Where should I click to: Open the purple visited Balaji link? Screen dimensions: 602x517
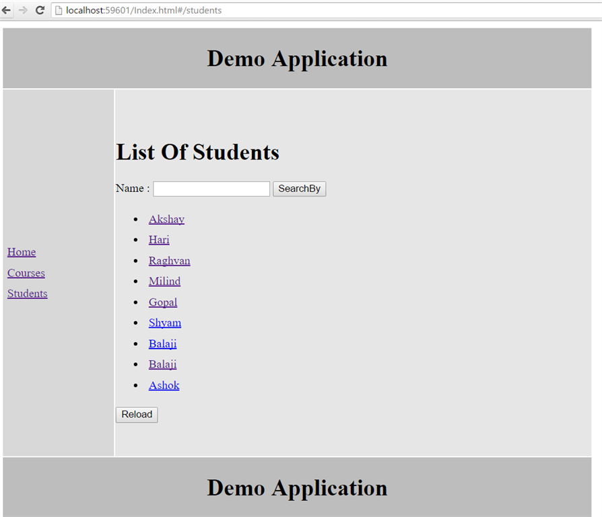tap(162, 364)
